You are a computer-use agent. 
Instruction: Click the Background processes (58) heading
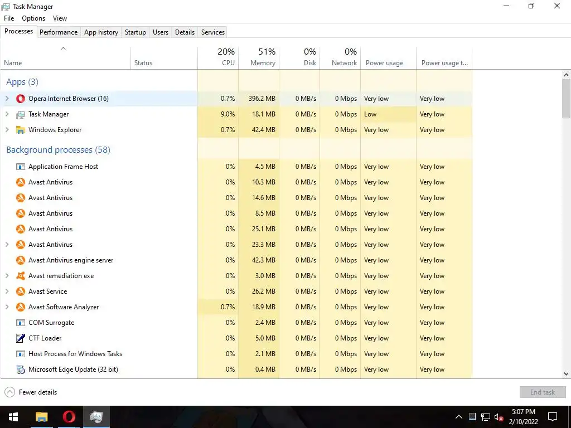click(x=58, y=150)
